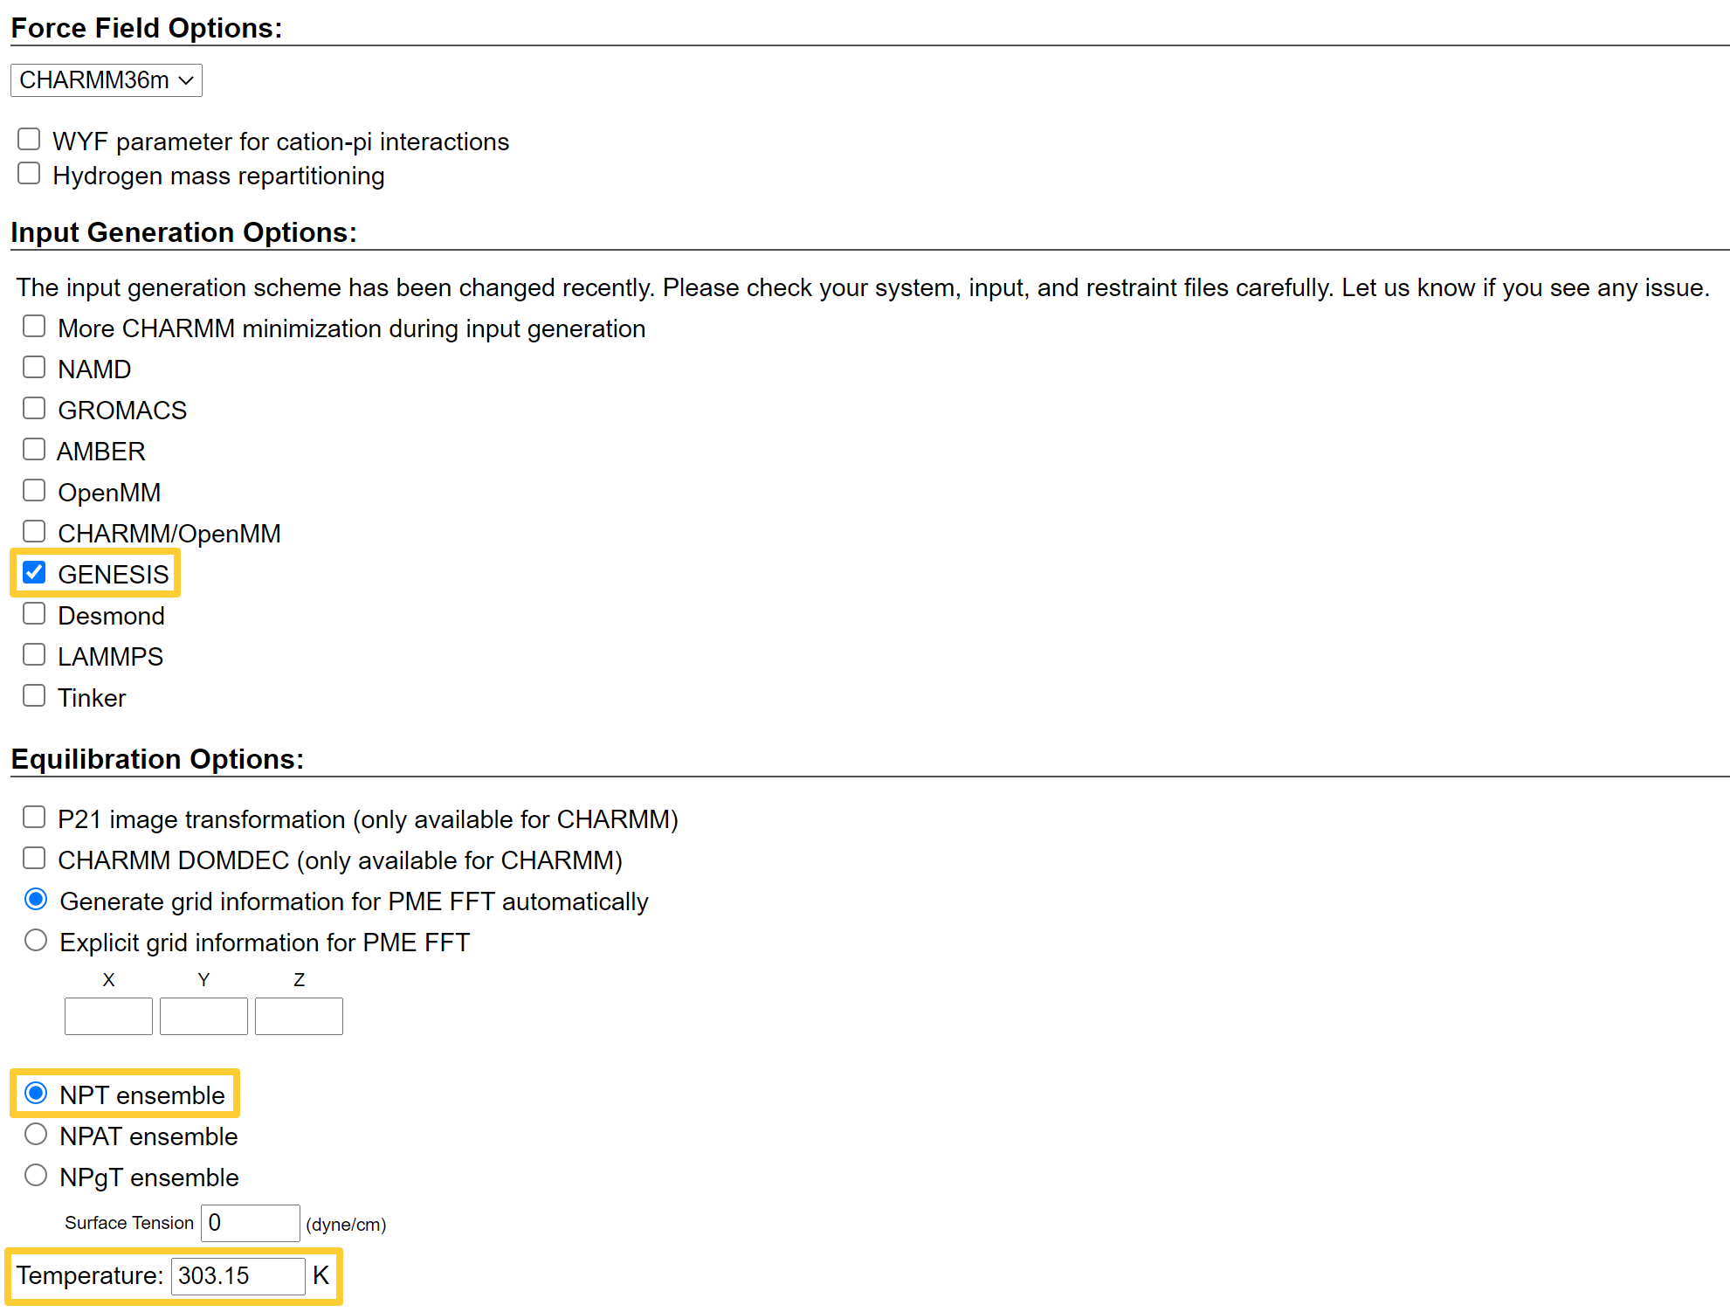Tick the Tinker checkbox

pos(34,696)
